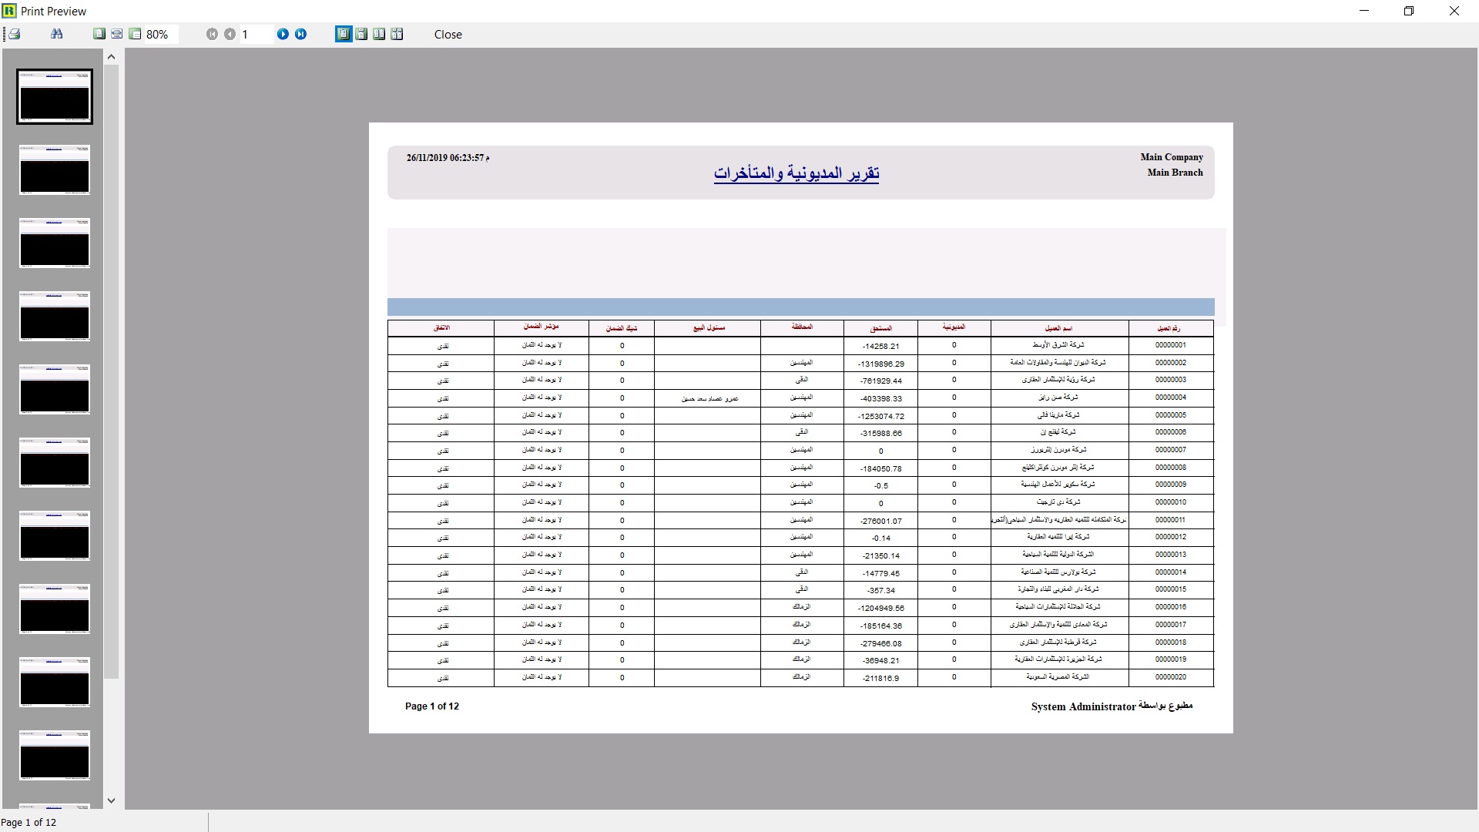Open the Find (binoculars) tool
The height and width of the screenshot is (832, 1479).
(x=56, y=34)
